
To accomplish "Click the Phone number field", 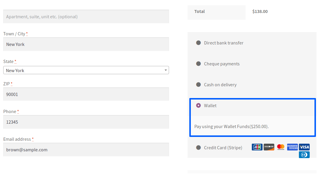I will coord(86,122).
